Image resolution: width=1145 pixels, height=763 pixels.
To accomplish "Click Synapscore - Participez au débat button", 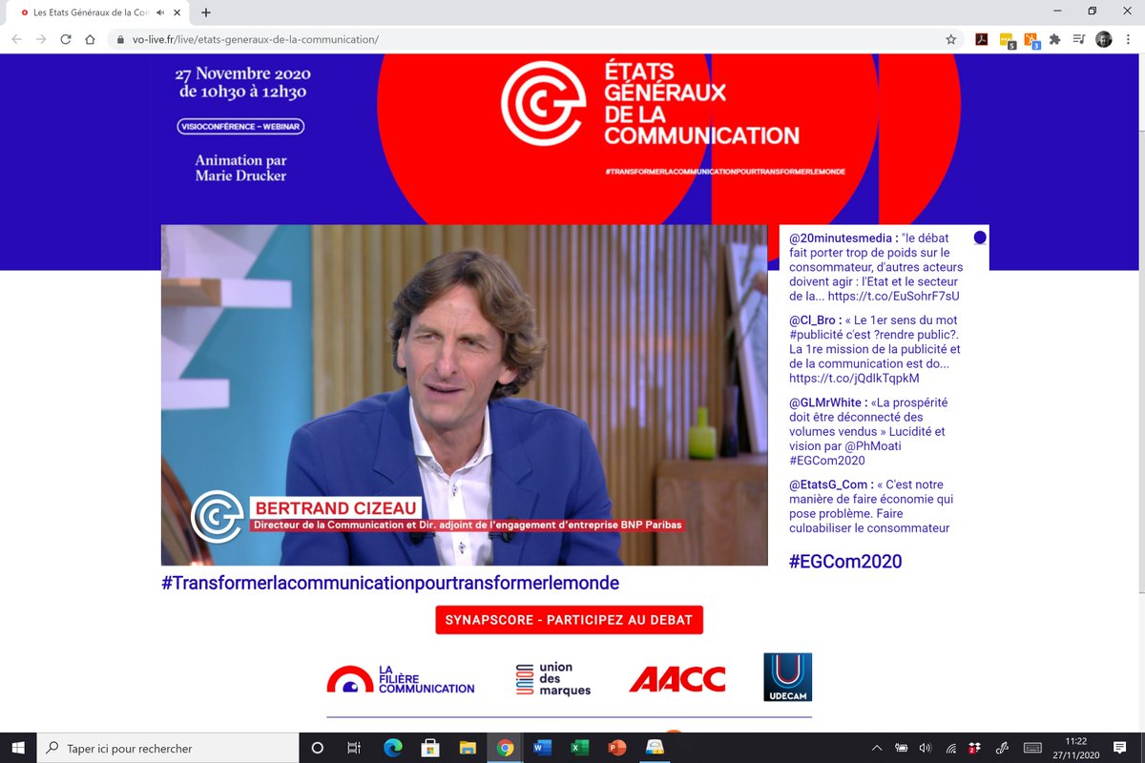I will click(570, 620).
